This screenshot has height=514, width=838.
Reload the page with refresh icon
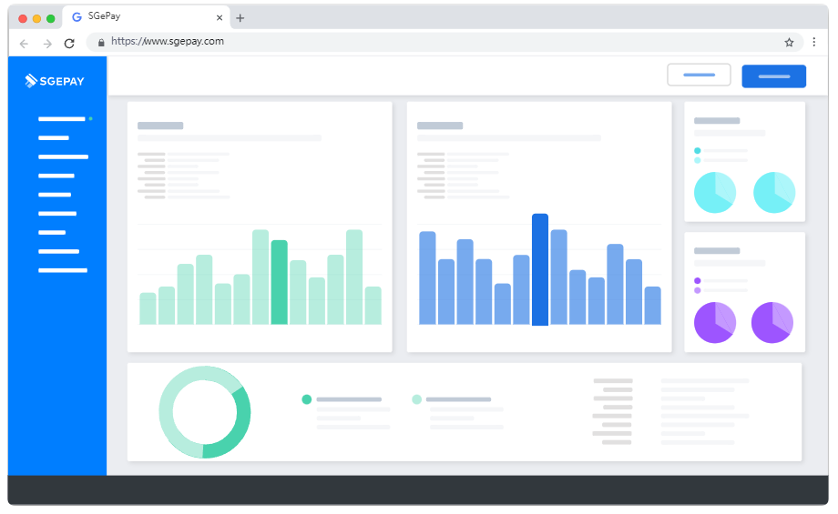[x=69, y=43]
